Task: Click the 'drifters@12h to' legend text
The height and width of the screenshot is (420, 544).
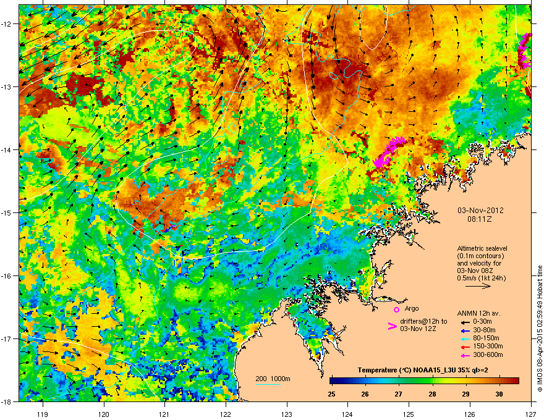Action: [x=423, y=322]
